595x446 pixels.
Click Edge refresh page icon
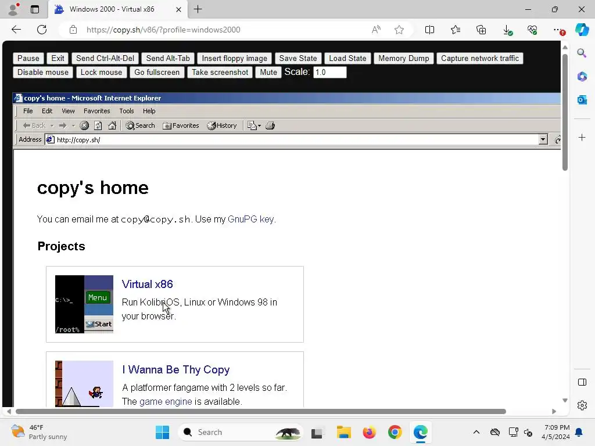(x=42, y=30)
